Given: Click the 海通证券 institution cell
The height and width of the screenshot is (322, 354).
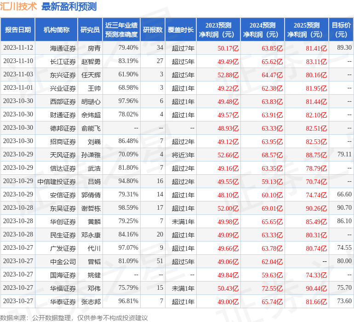Looking at the screenshot, I should point(63,48).
